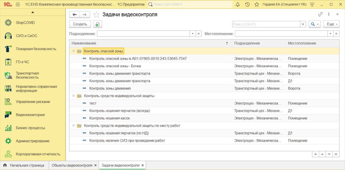Click the copy-create icon next to Создать
The width and height of the screenshot is (345, 170).
pyautogui.click(x=98, y=24)
